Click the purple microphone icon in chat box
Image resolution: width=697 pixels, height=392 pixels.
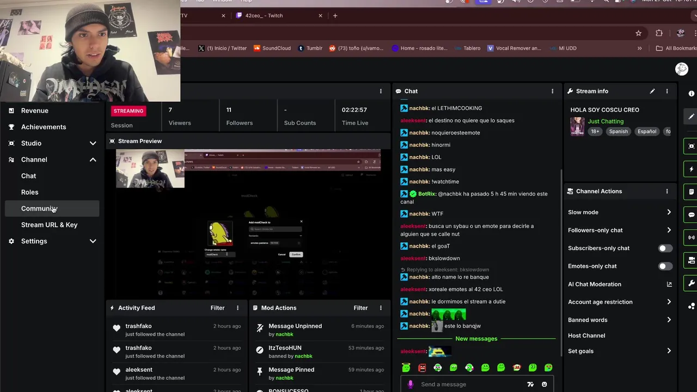pyautogui.click(x=411, y=384)
